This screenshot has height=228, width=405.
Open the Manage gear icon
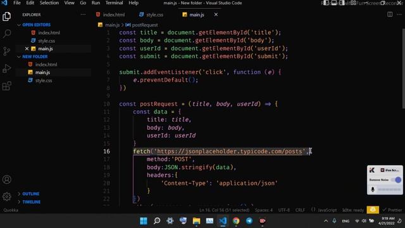pyautogui.click(x=7, y=197)
